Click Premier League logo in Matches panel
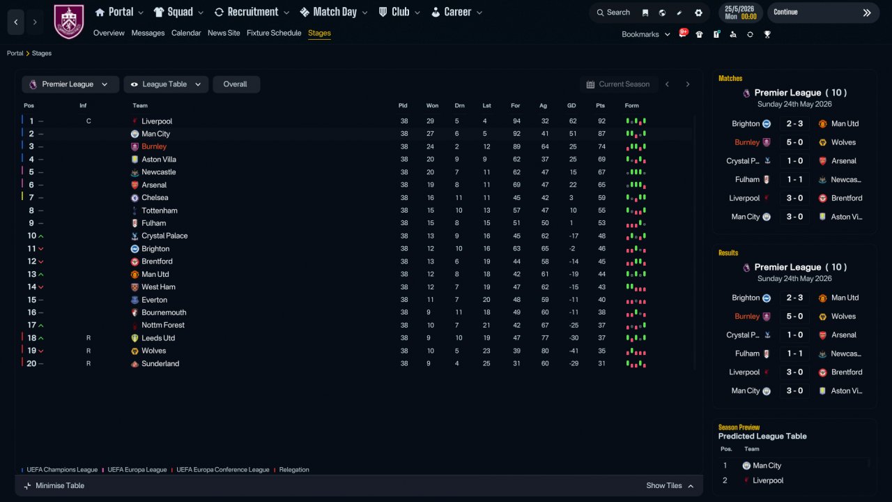Image resolution: width=892 pixels, height=502 pixels. [746, 93]
